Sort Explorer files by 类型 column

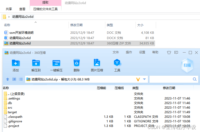(110, 25)
